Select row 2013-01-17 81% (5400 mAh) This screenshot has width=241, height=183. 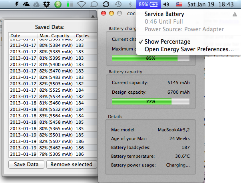[53, 64]
